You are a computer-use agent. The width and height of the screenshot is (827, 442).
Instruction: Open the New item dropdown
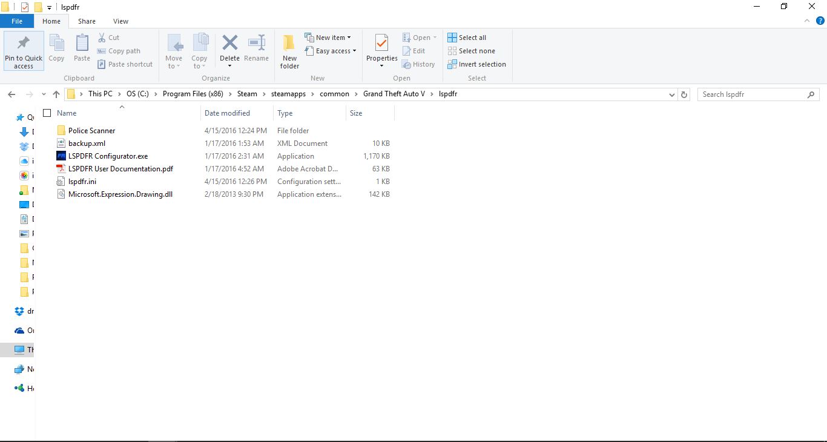328,38
